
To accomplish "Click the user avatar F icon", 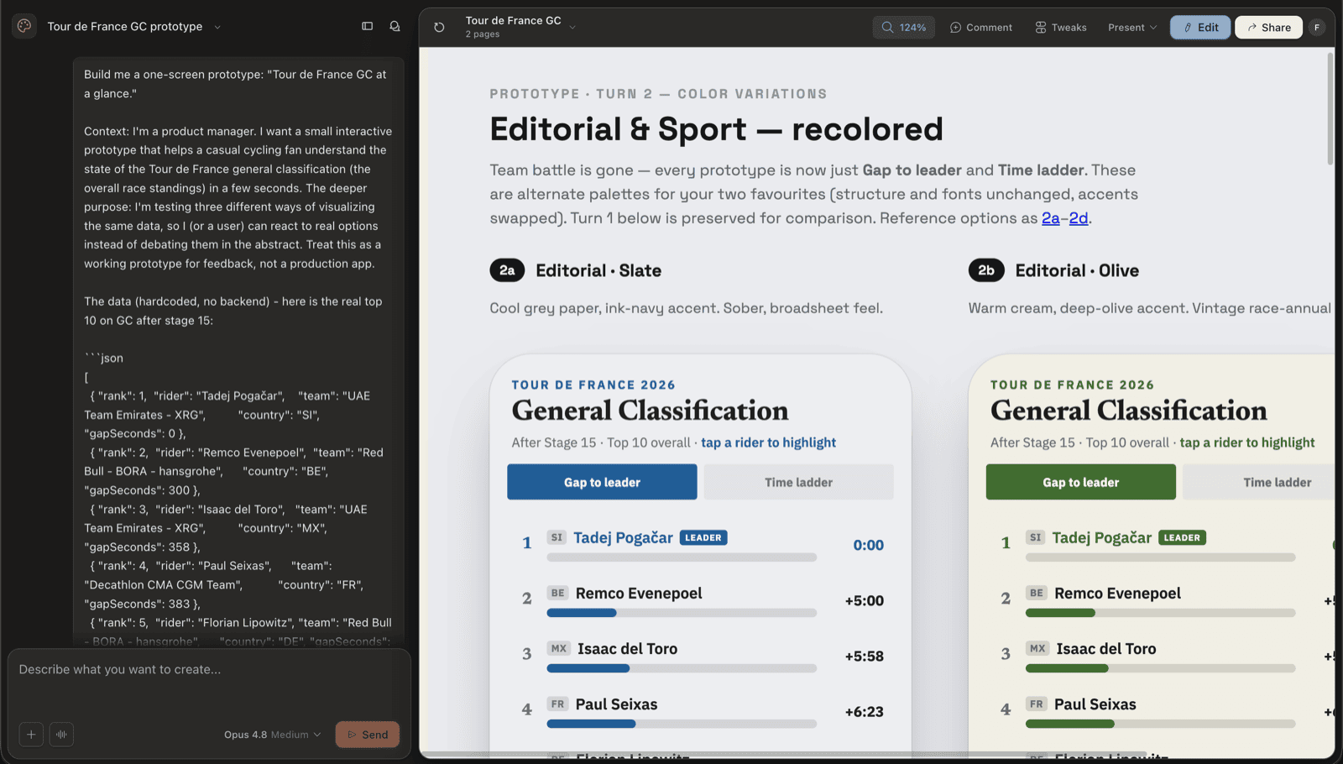I will (1317, 27).
